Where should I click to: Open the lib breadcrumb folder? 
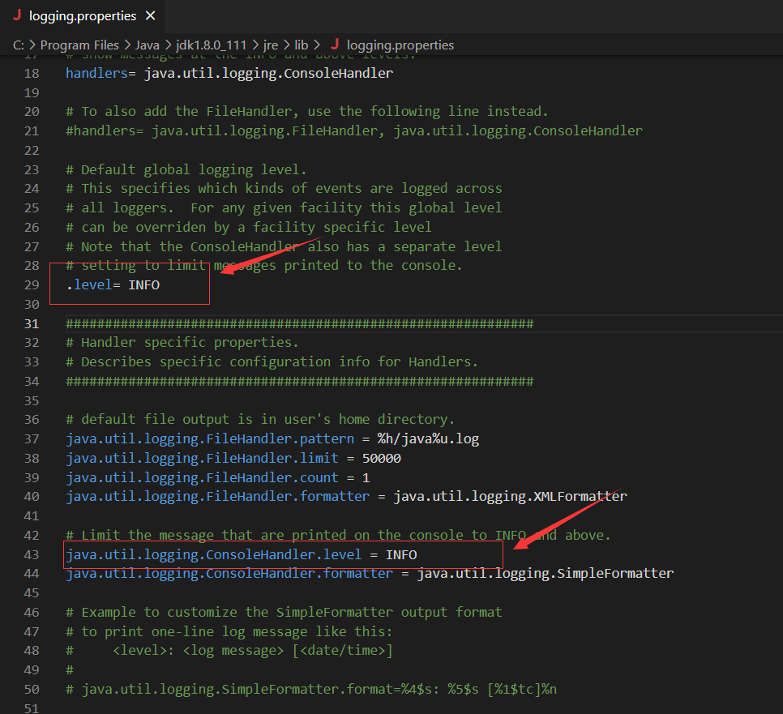click(301, 45)
